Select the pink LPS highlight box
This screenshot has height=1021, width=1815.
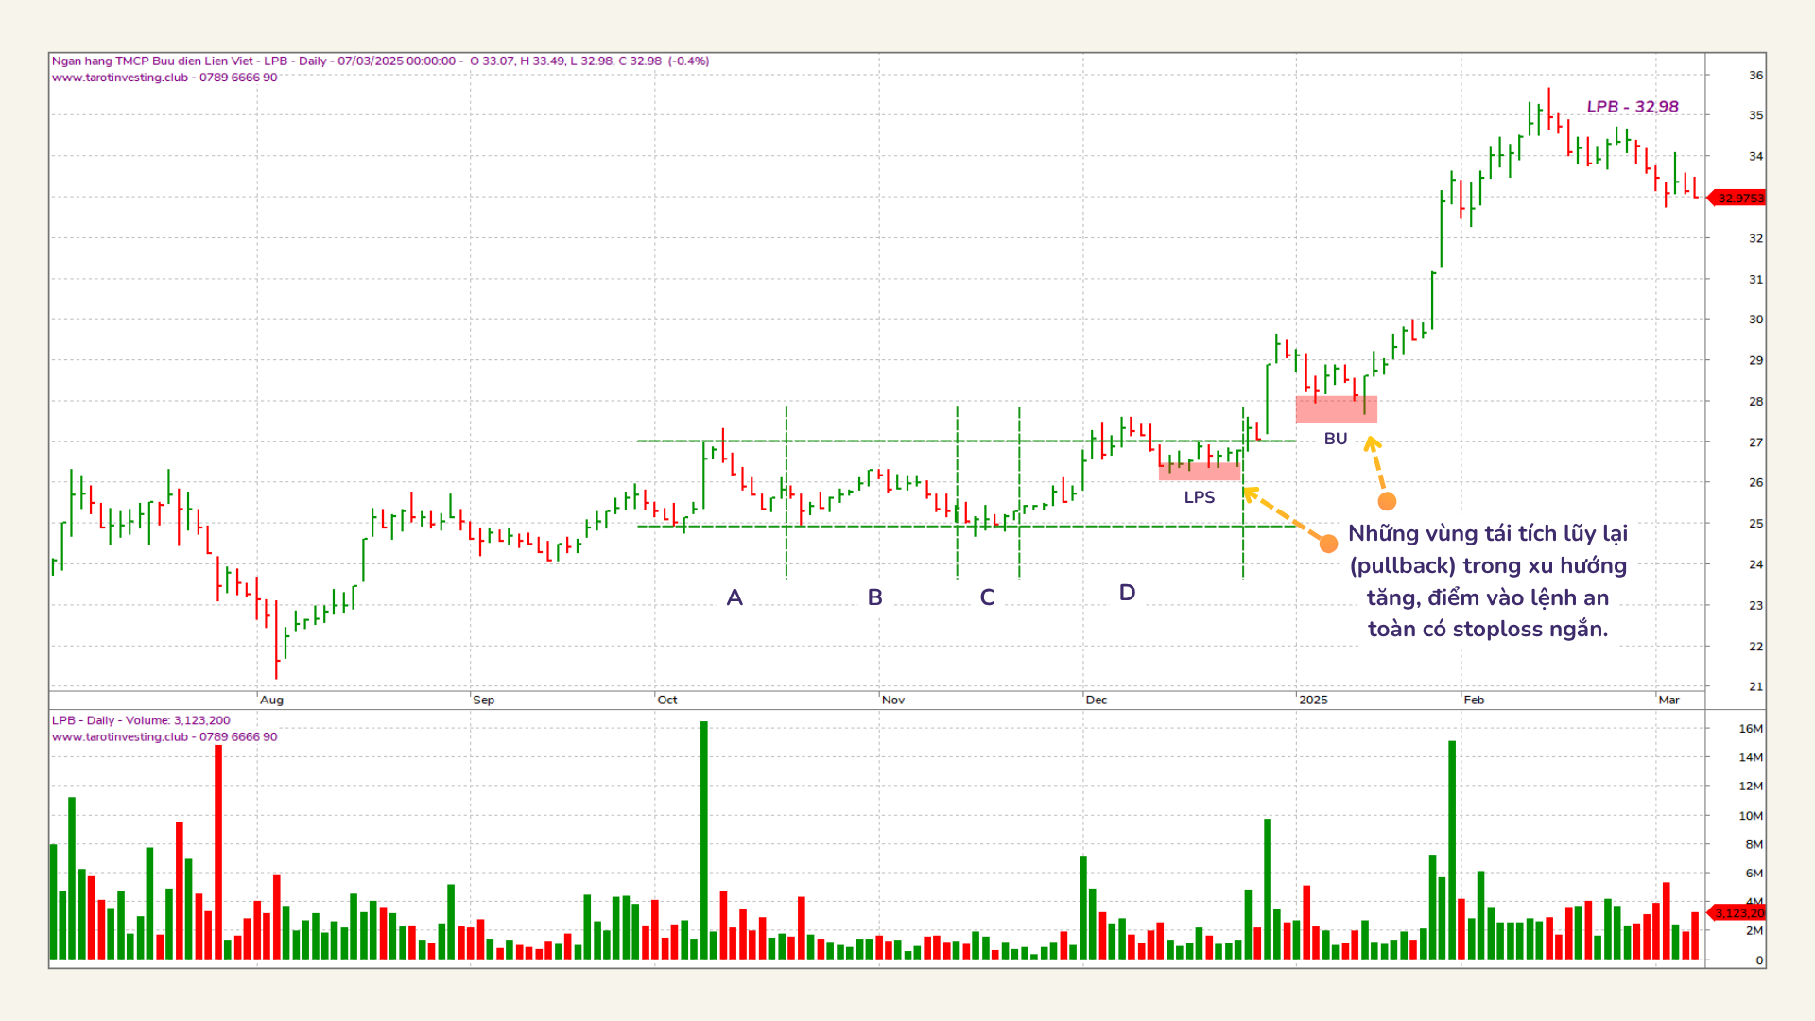[1199, 472]
